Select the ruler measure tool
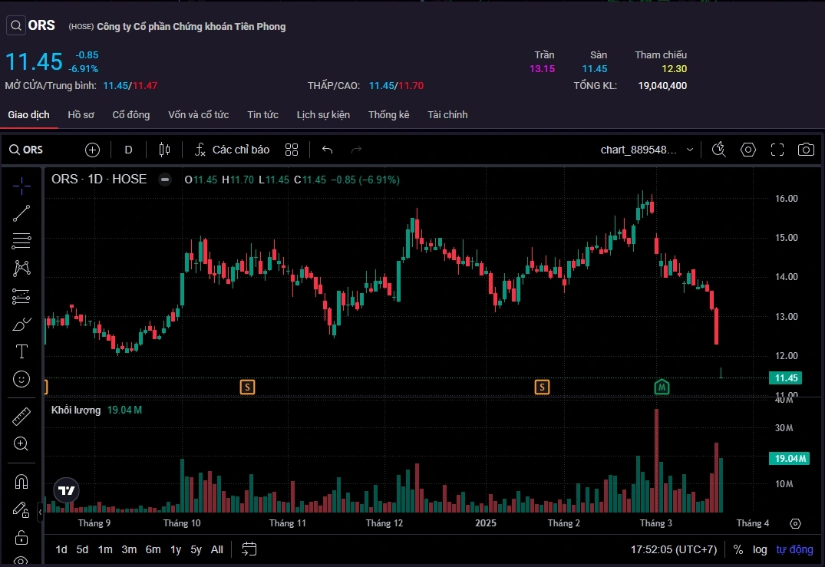Viewport: 825px width, 567px height. pos(21,417)
